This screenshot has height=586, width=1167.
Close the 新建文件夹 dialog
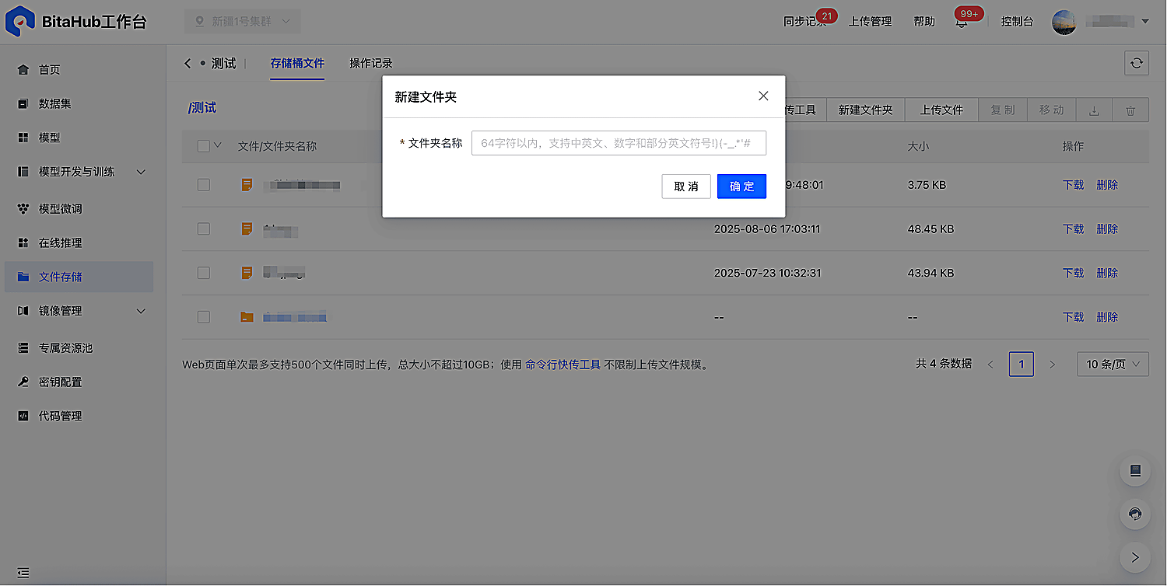(x=763, y=96)
